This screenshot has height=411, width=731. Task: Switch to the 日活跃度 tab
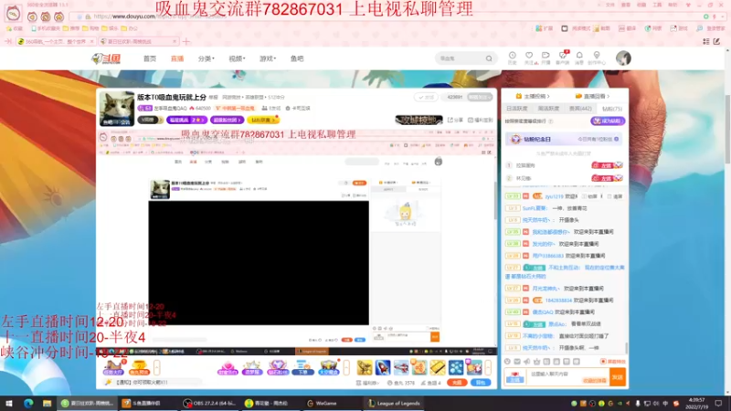click(516, 109)
